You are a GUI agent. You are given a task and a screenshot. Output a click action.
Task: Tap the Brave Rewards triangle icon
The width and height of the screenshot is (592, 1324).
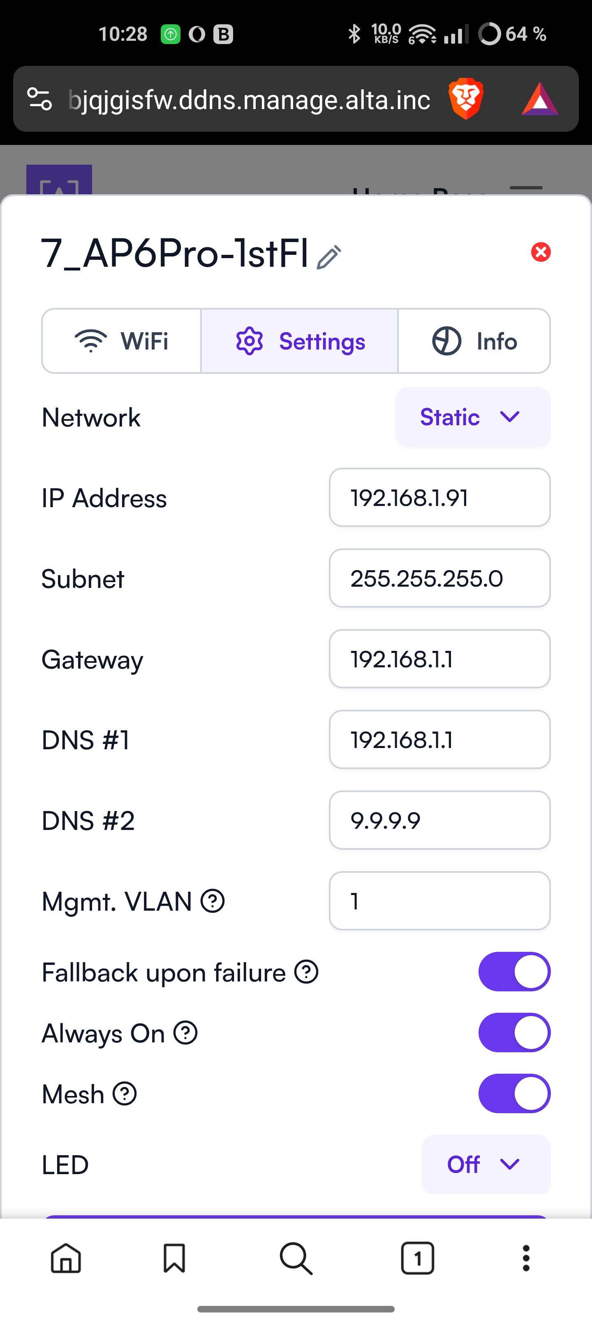[540, 99]
